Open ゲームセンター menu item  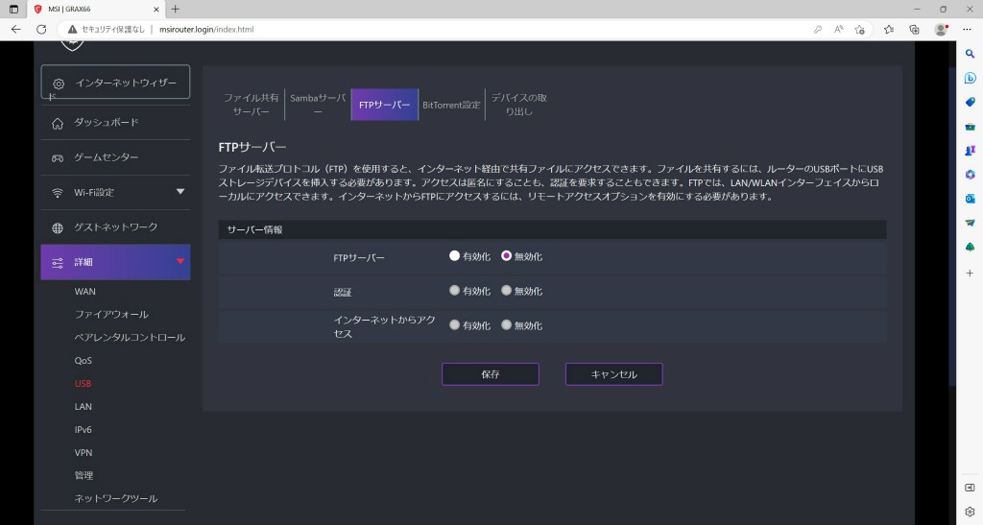click(x=115, y=157)
